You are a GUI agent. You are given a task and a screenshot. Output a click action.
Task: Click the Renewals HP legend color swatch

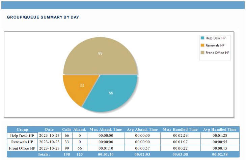tap(202, 45)
